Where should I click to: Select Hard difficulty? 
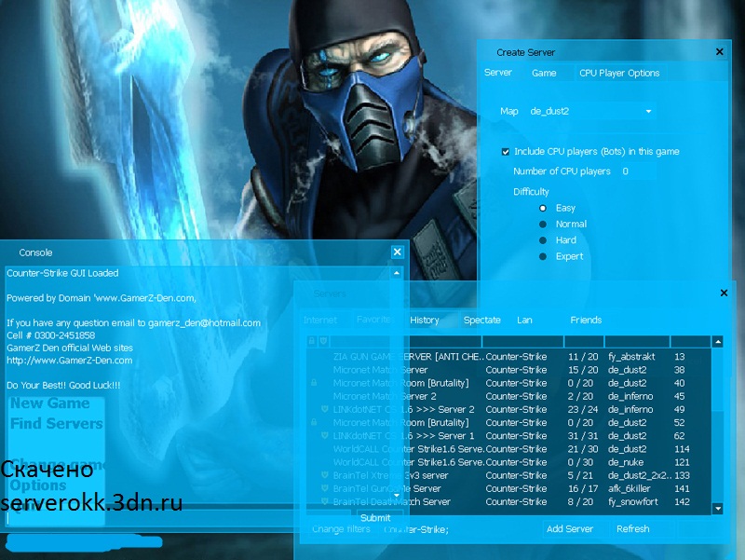[543, 240]
